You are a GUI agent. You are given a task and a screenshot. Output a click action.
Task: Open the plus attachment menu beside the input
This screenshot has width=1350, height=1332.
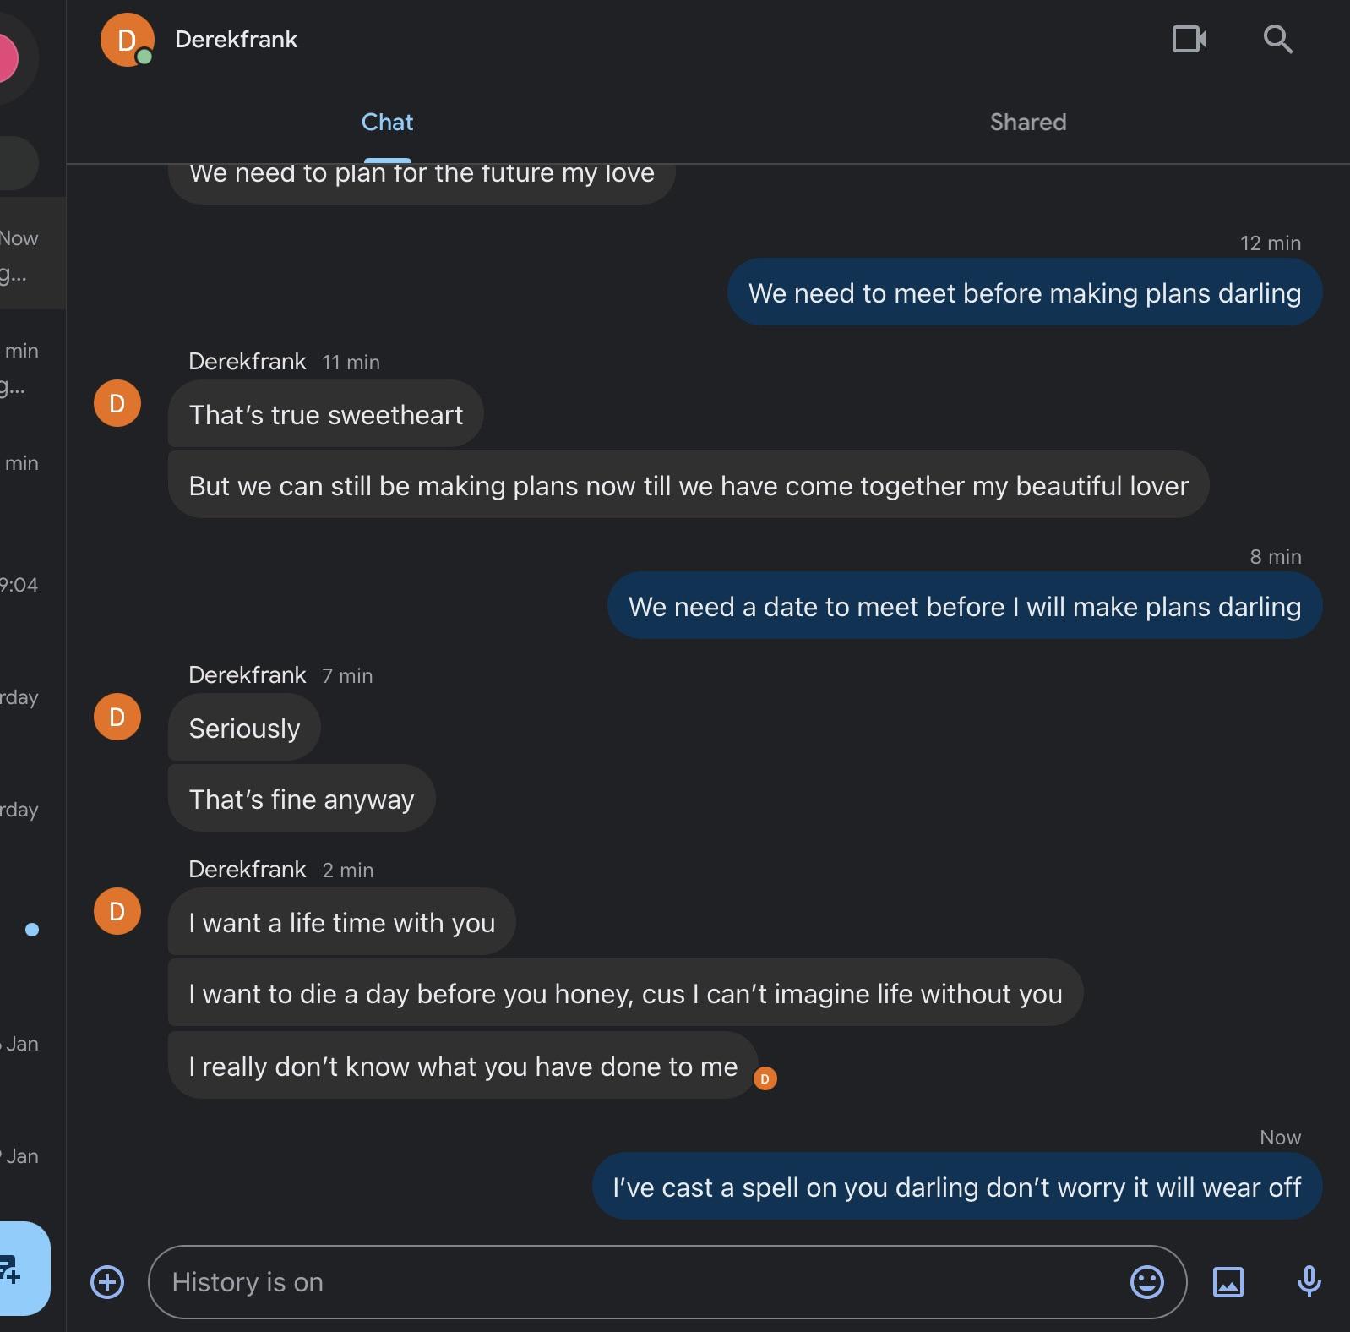point(107,1282)
